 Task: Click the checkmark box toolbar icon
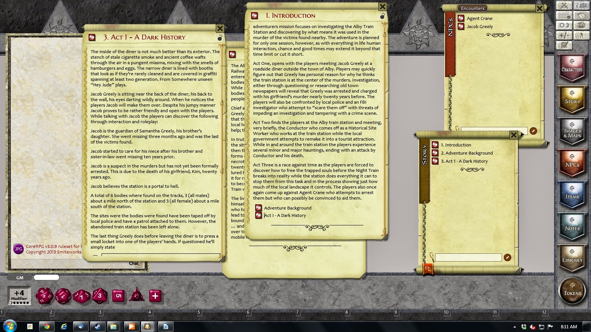tap(564, 45)
